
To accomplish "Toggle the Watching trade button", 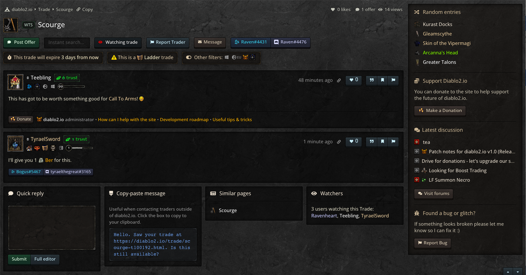I will (118, 42).
